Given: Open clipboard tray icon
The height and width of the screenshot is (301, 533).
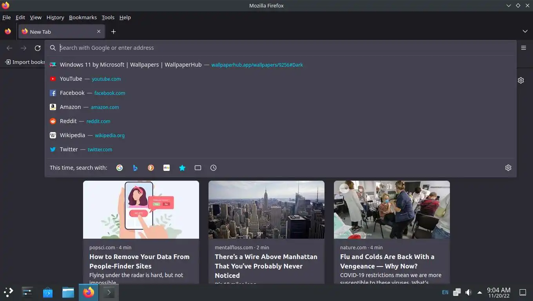Looking at the screenshot, I should (457, 292).
